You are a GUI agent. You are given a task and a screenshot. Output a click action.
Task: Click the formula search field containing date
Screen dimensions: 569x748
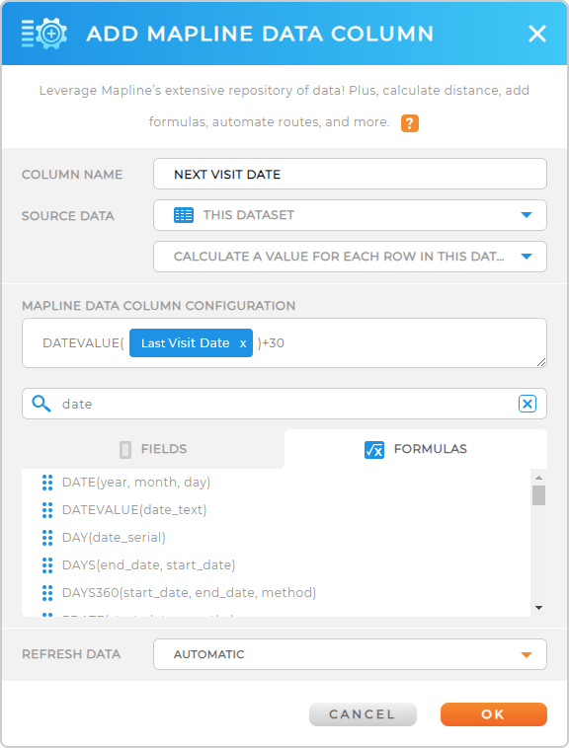(286, 404)
